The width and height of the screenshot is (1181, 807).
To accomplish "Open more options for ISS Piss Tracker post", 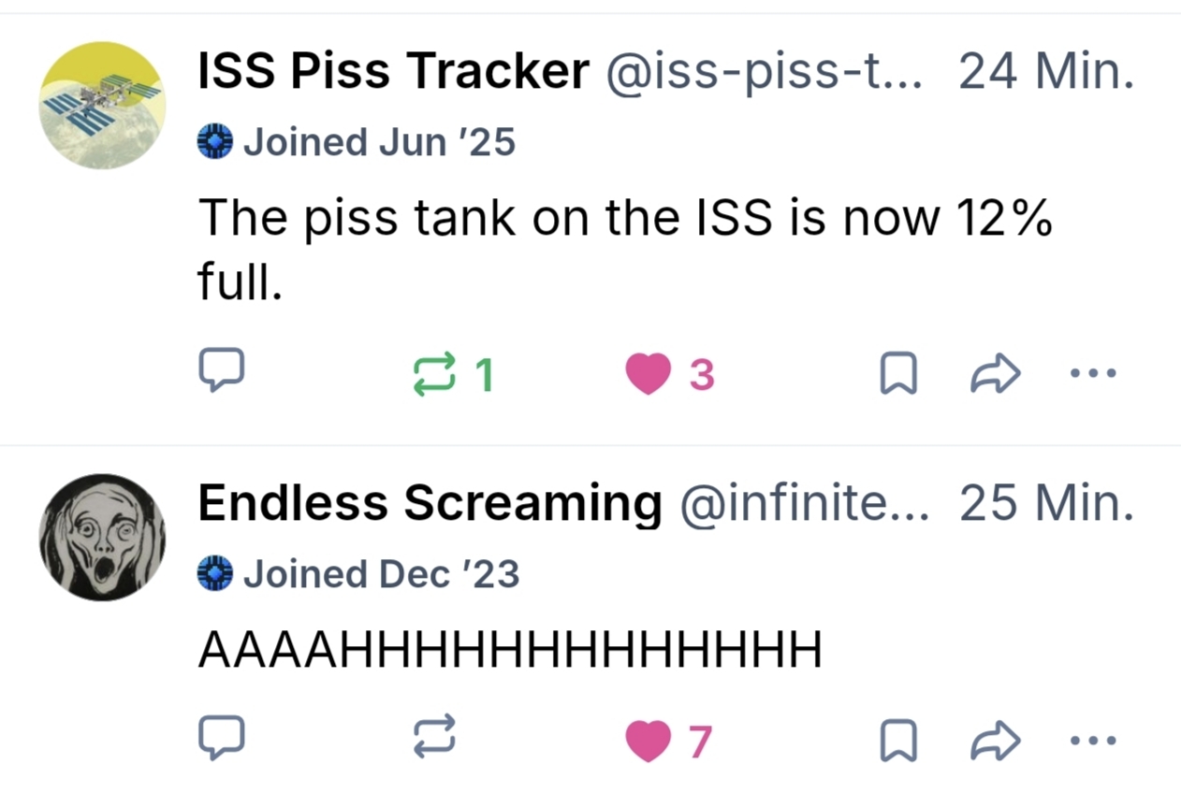I will click(x=1092, y=373).
